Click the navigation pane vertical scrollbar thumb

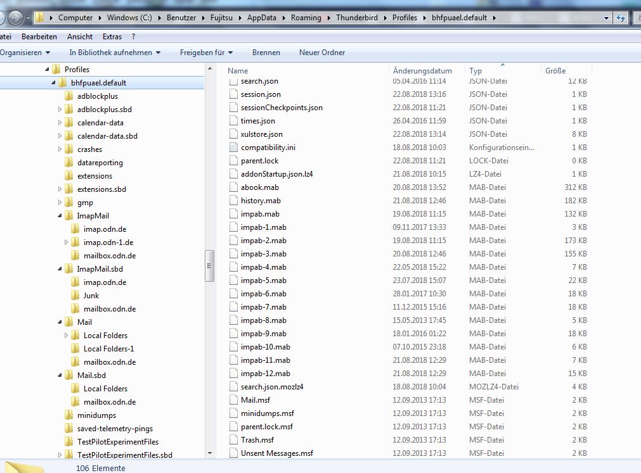point(209,266)
